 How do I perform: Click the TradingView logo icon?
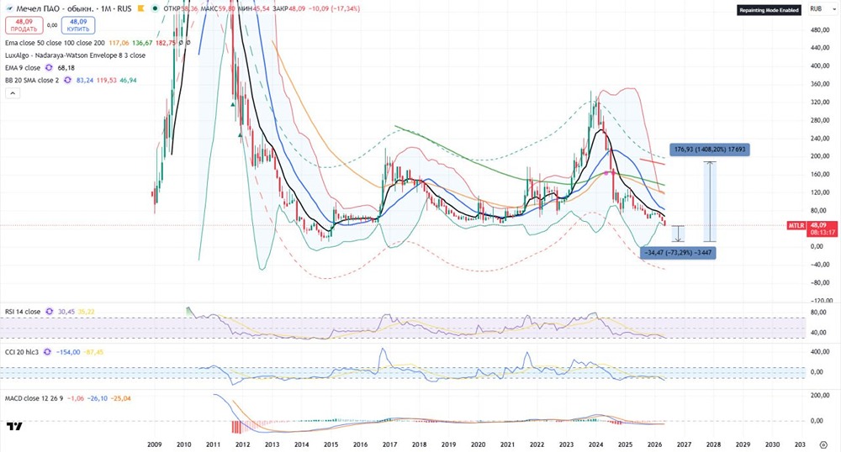click(x=15, y=426)
